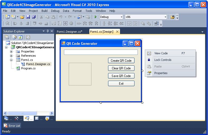Open the Build menu

click(x=44, y=11)
